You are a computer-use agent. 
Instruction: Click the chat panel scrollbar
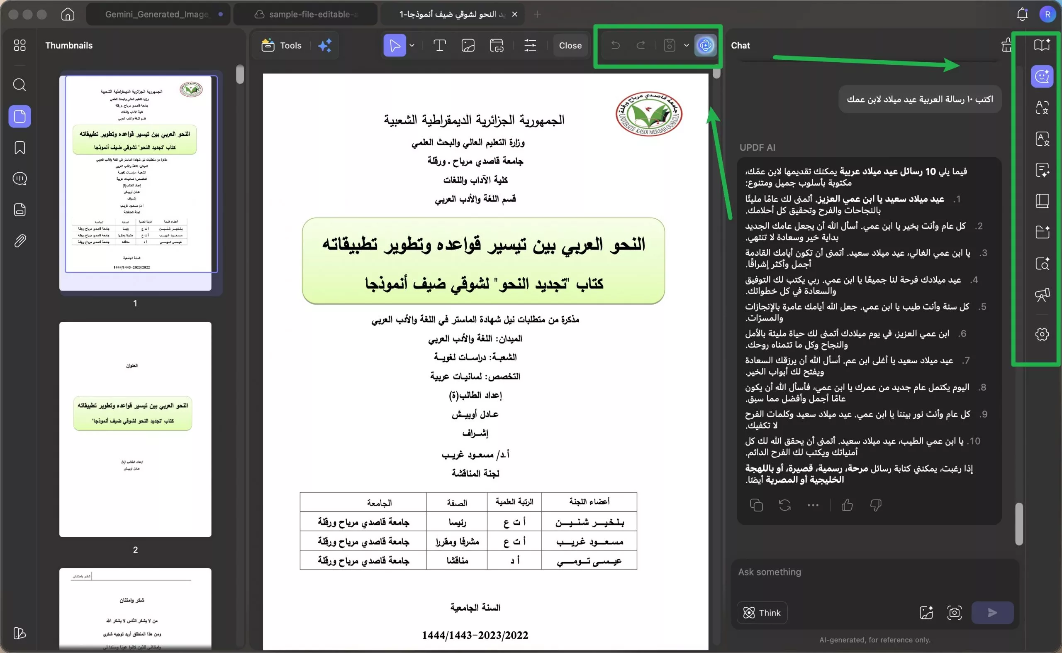(x=1019, y=523)
